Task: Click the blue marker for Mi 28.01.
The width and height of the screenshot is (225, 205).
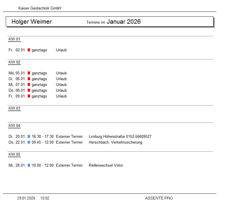Action: pos(29,165)
